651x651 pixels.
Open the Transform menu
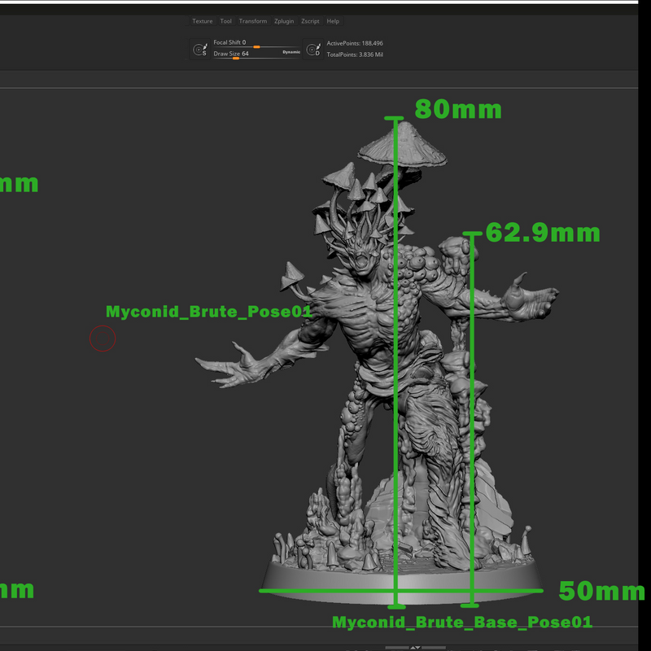click(253, 21)
